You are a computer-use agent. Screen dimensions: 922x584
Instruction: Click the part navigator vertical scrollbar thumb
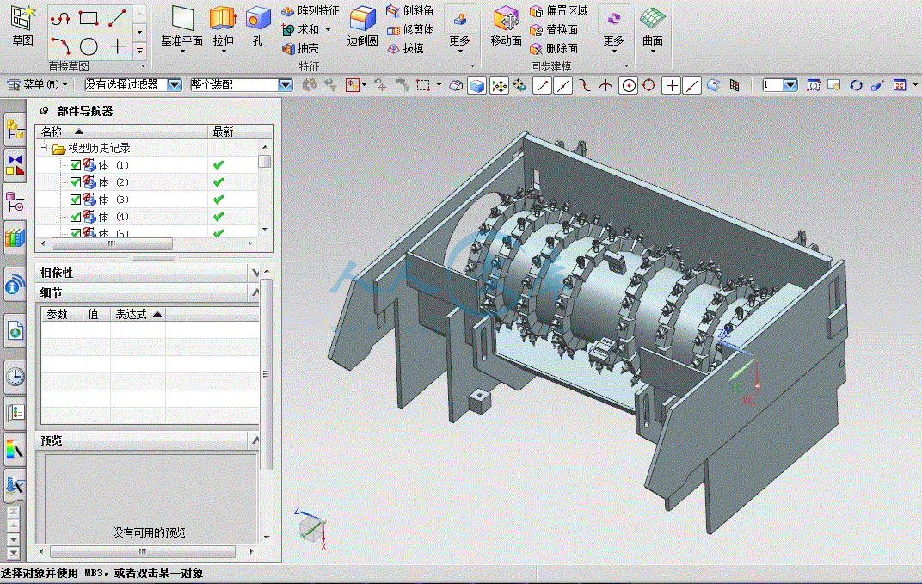click(x=265, y=161)
